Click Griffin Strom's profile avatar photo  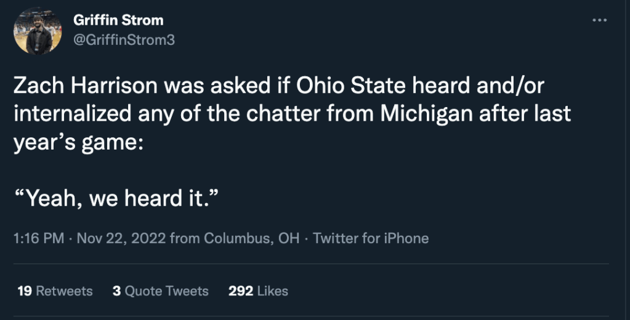[38, 31]
